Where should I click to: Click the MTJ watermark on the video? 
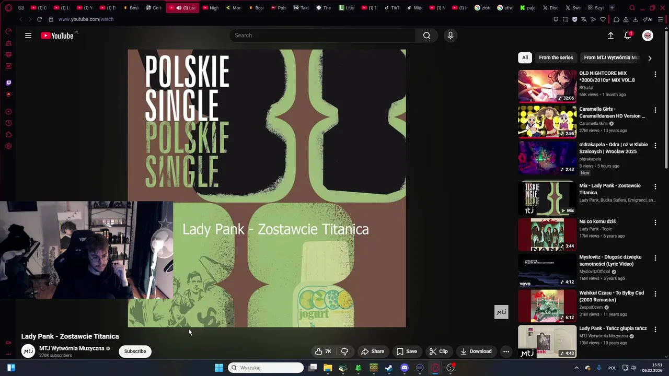click(x=501, y=312)
